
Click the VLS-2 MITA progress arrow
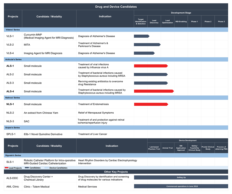pyautogui.click(x=147, y=45)
